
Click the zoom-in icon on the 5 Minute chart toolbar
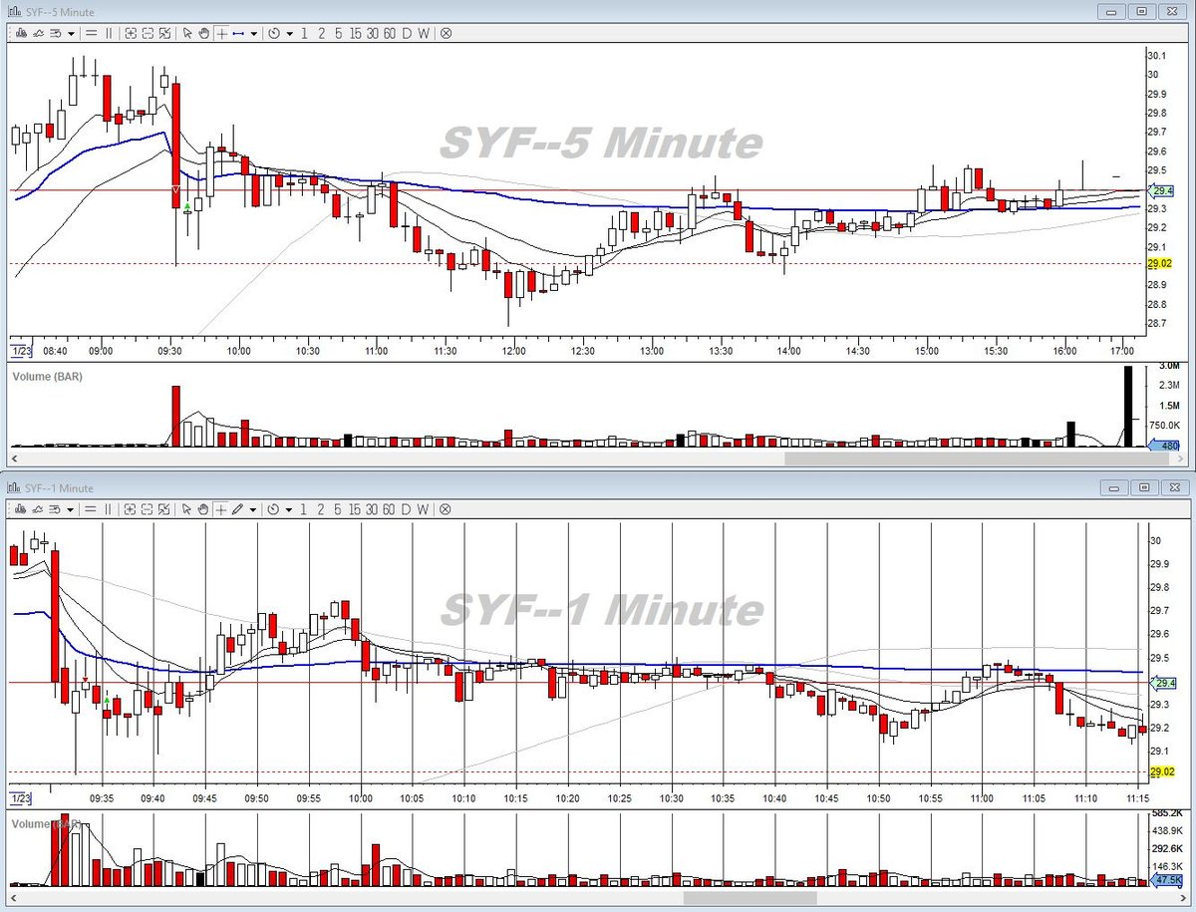(x=131, y=33)
